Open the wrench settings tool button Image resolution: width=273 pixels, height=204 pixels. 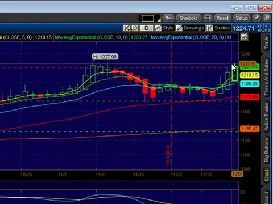point(168,18)
